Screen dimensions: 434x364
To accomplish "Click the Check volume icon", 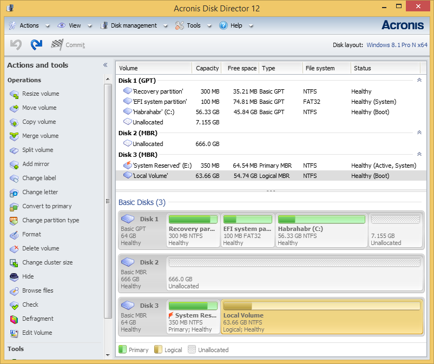I will [14, 305].
